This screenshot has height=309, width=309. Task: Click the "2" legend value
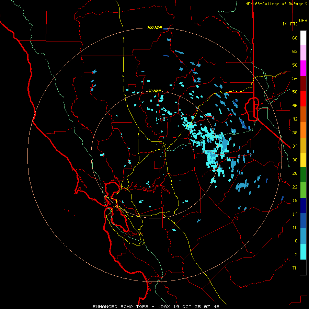(x=296, y=255)
